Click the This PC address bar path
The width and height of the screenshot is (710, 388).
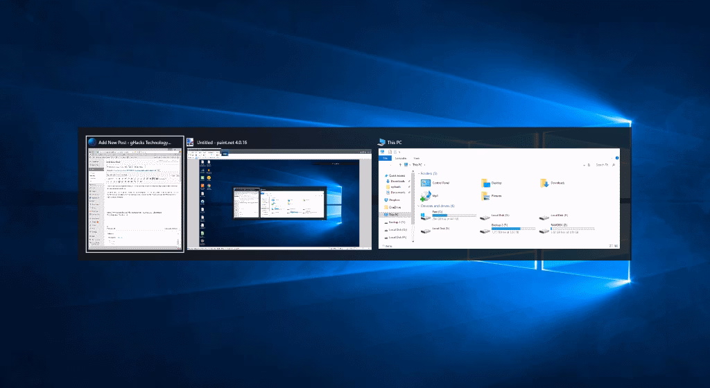tap(417, 165)
